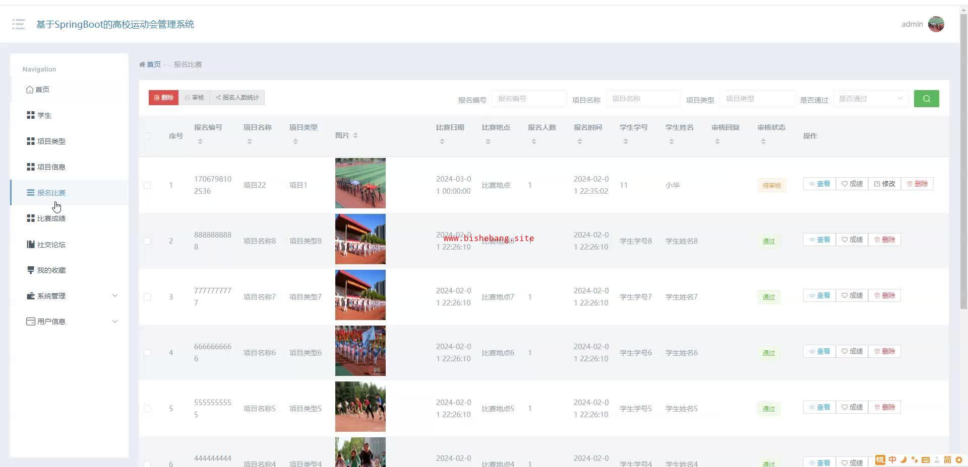Click the input method settings gear icon
The width and height of the screenshot is (968, 467).
(959, 459)
